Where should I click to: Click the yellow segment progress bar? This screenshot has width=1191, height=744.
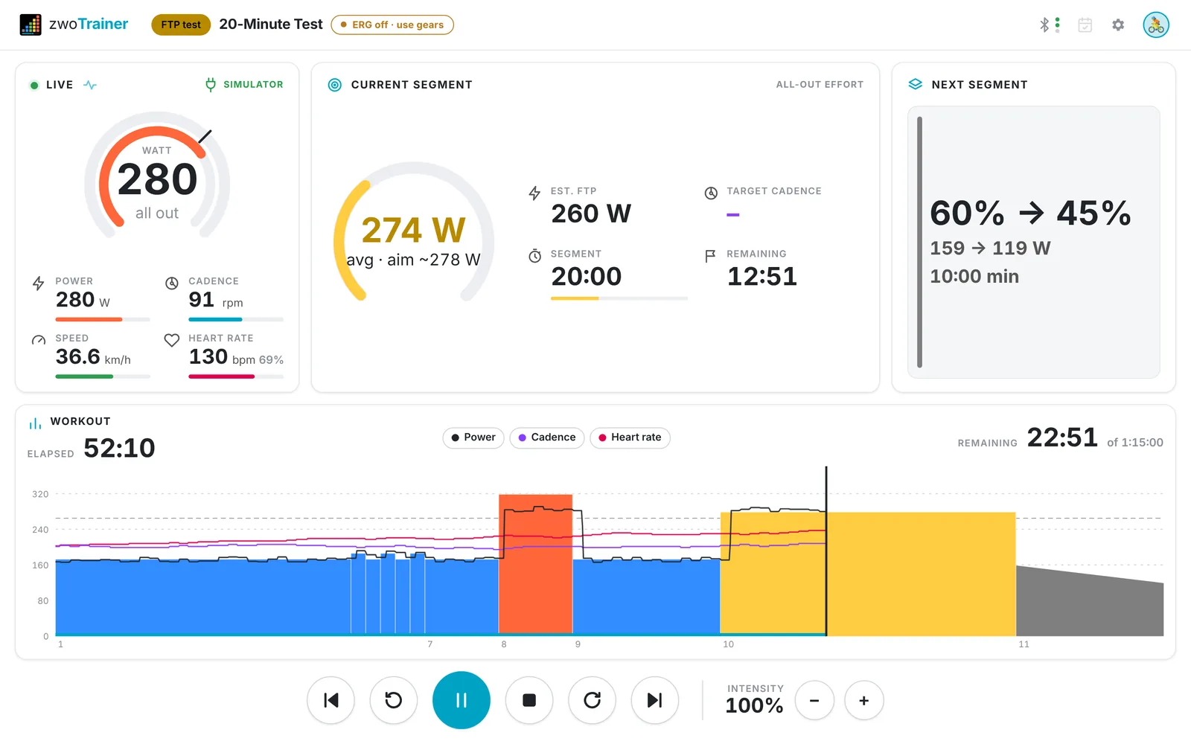pyautogui.click(x=619, y=298)
